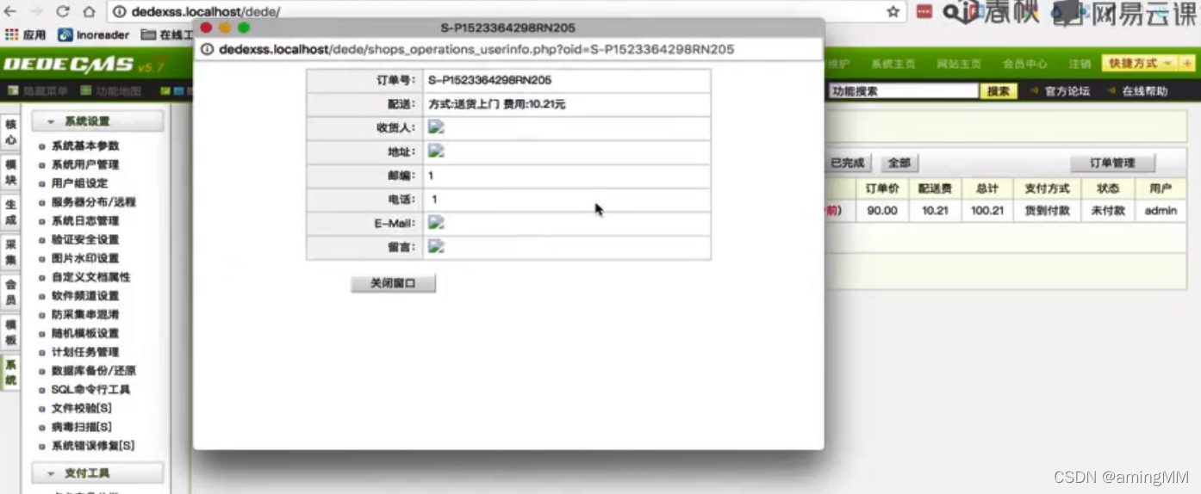The width and height of the screenshot is (1201, 494).
Task: Open the 应用 apps bookmark
Action: point(26,35)
